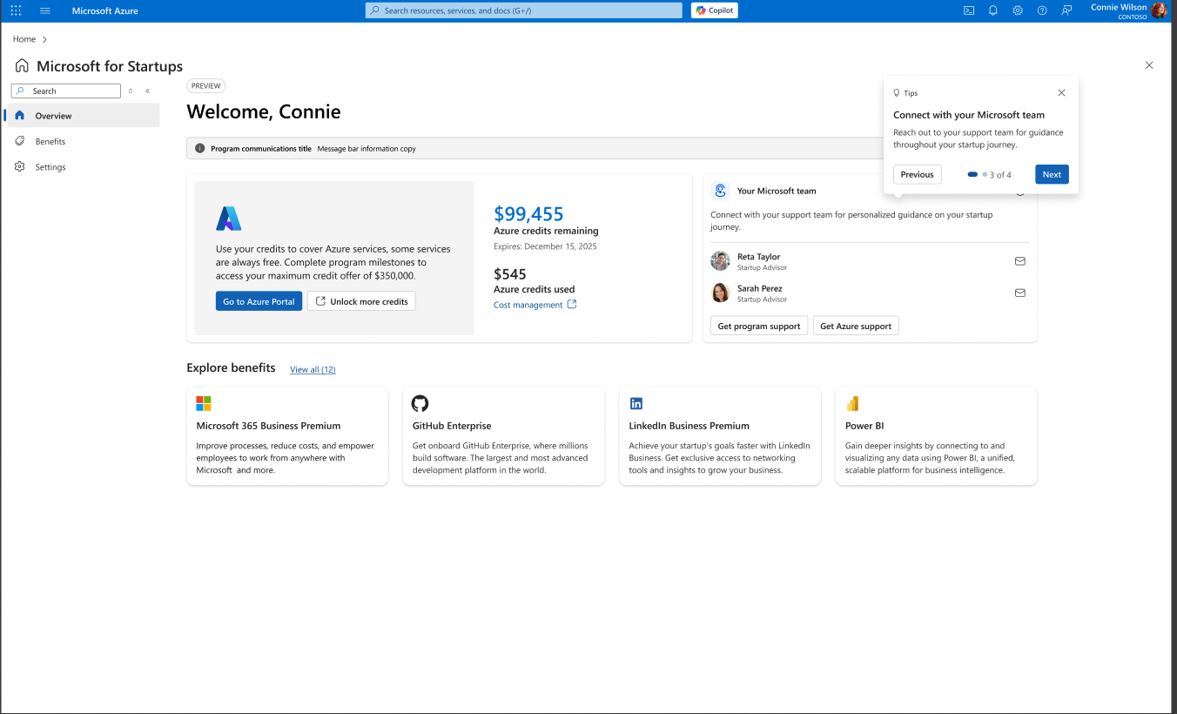Viewport: 1177px width, 714px height.
Task: Click the Microsoft Azure title in header
Action: tap(105, 10)
